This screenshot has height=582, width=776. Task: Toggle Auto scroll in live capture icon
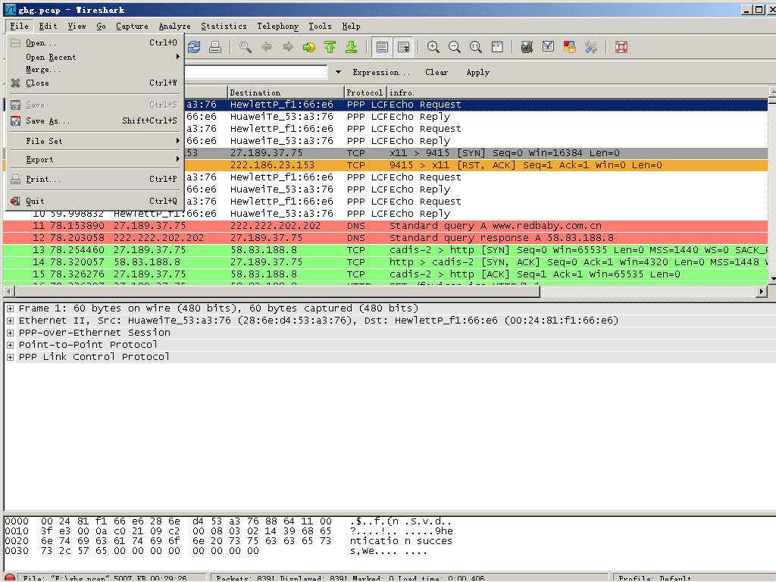[x=403, y=47]
